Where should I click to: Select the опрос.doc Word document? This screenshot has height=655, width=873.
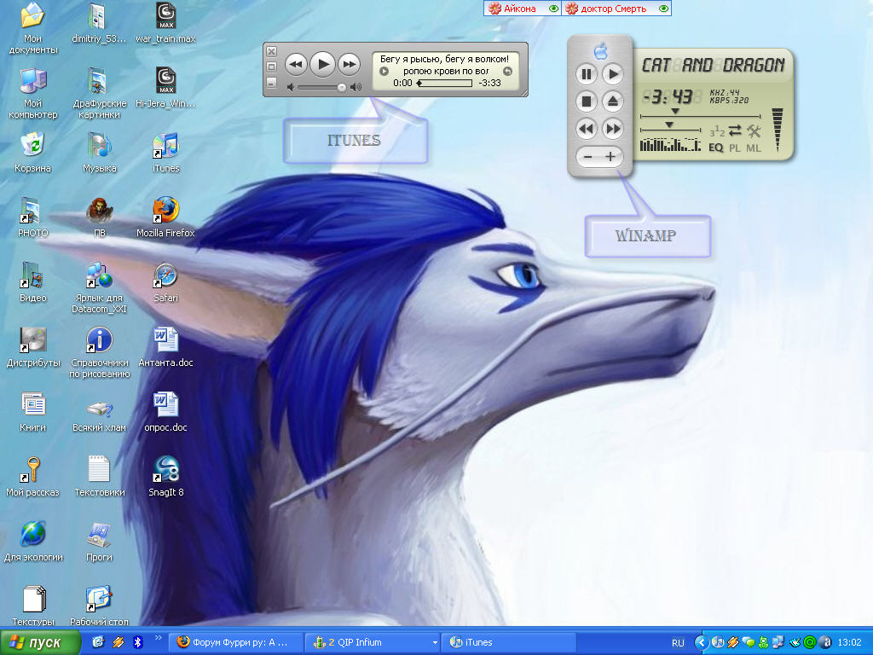(165, 412)
